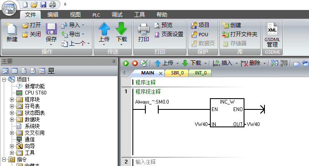
Task: Click the 打开文件夹 library button
Action: click(240, 34)
